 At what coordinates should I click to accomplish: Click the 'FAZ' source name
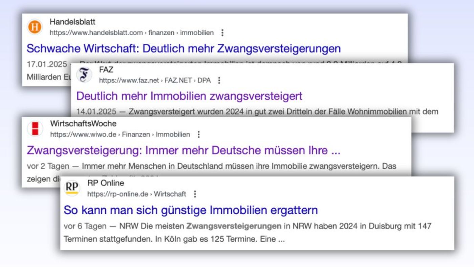[106, 70]
